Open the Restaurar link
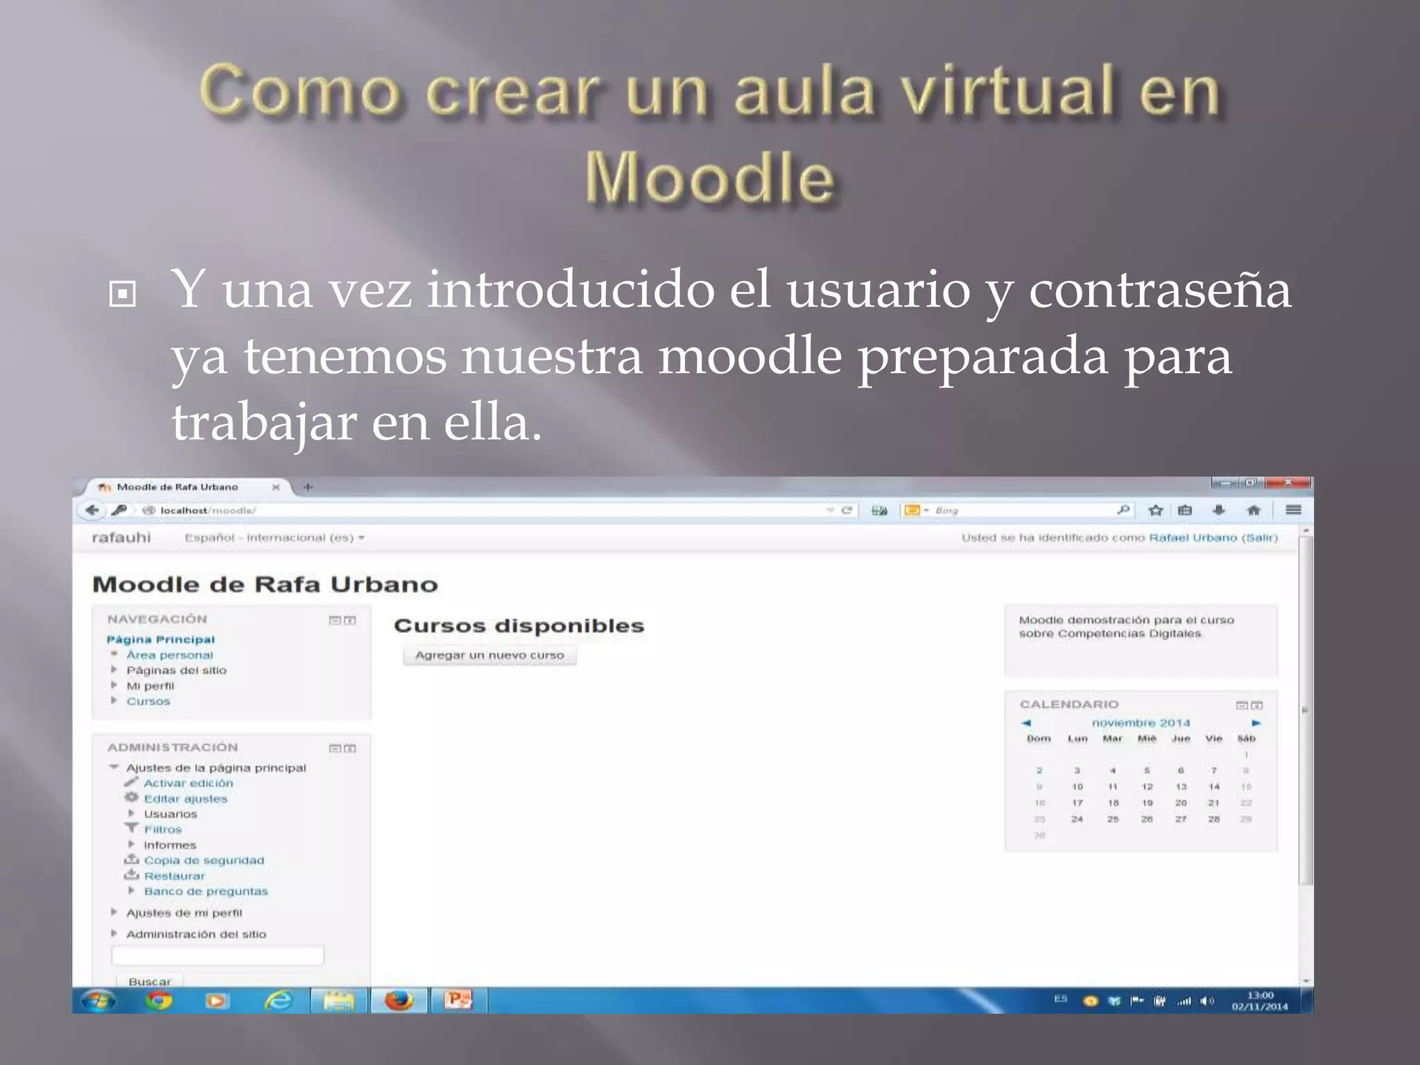 (175, 876)
